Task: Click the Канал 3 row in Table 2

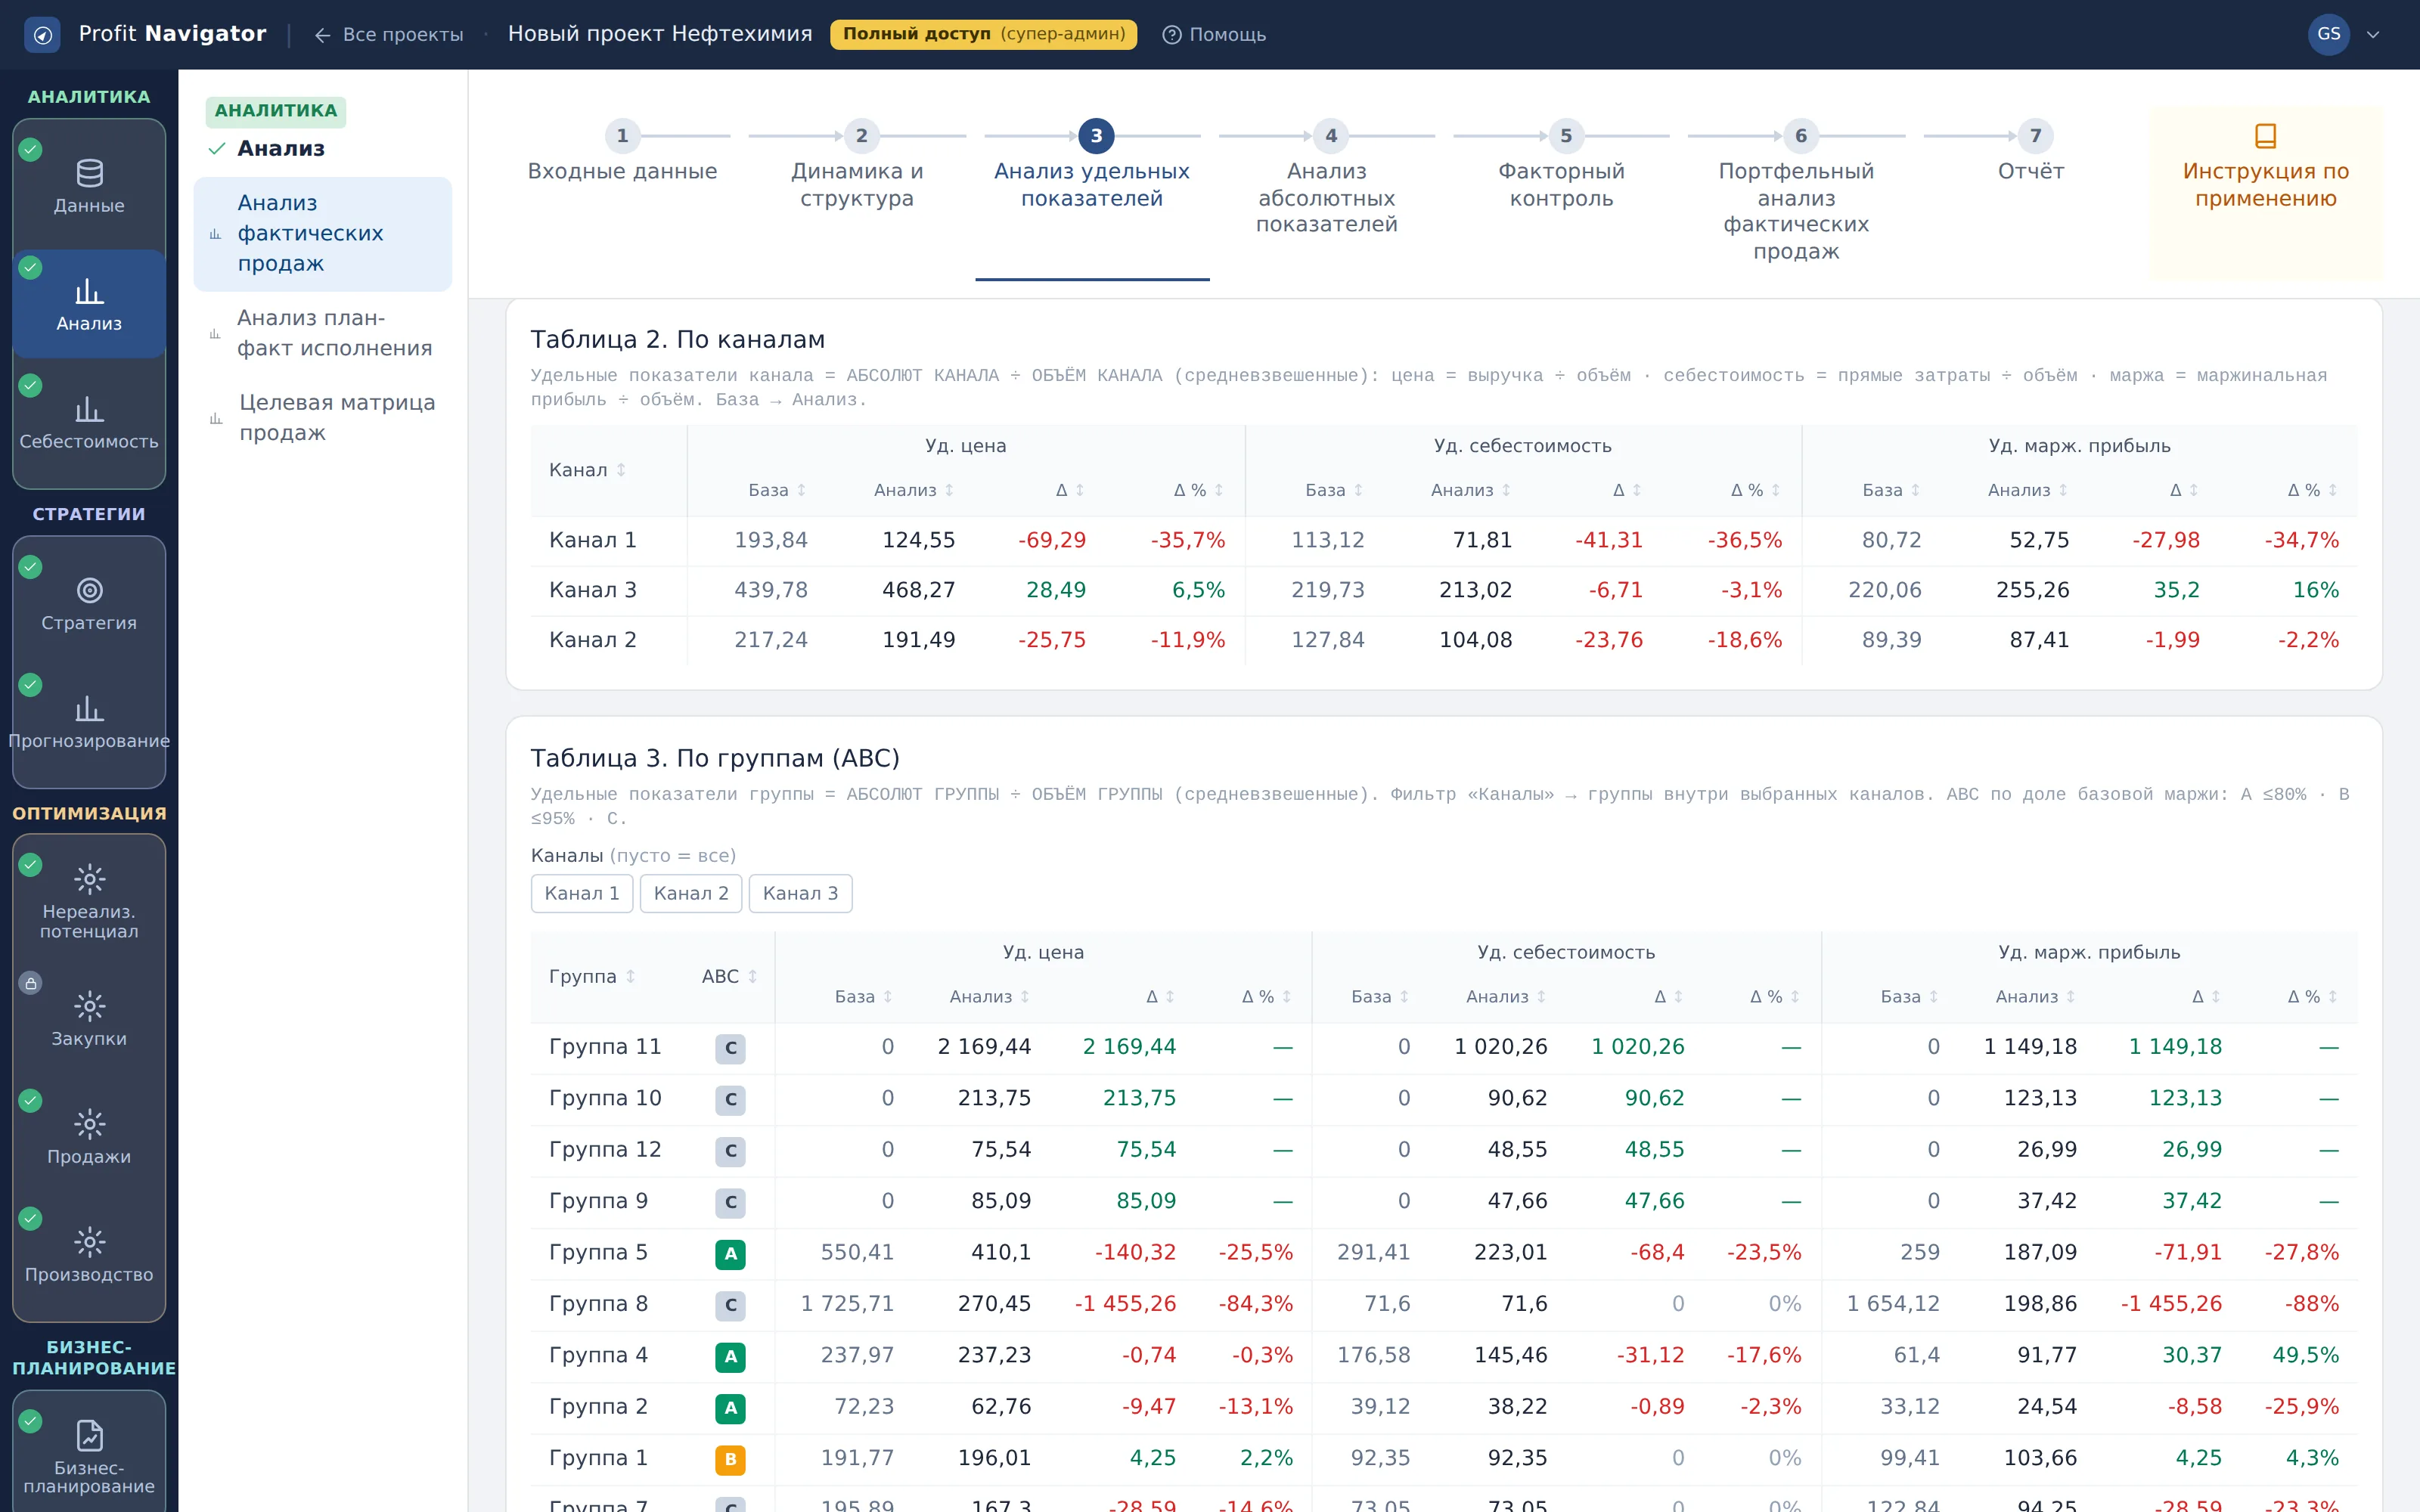Action: click(x=1443, y=590)
